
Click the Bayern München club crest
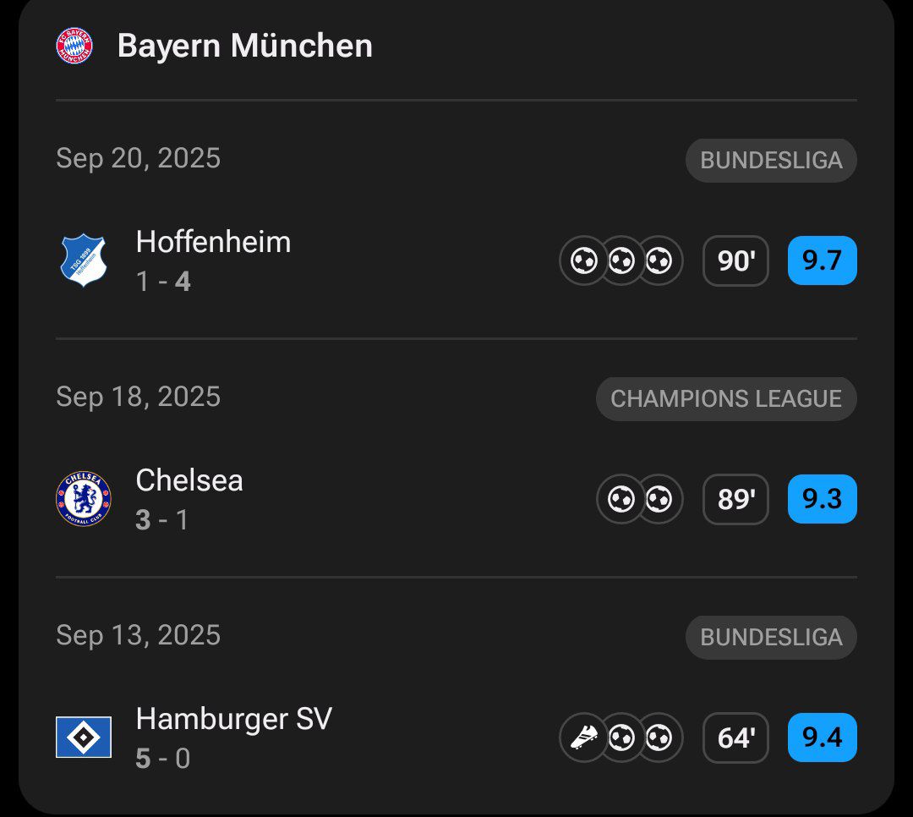click(74, 46)
